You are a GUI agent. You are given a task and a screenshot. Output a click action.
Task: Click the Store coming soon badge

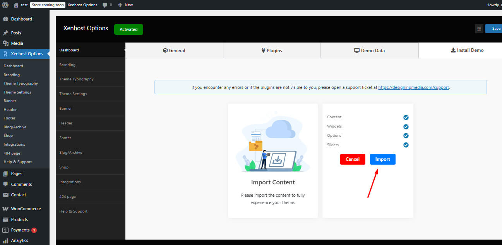tap(48, 5)
